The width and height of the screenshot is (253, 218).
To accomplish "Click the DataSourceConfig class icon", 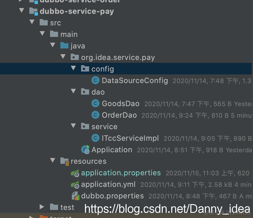I will (95, 80).
